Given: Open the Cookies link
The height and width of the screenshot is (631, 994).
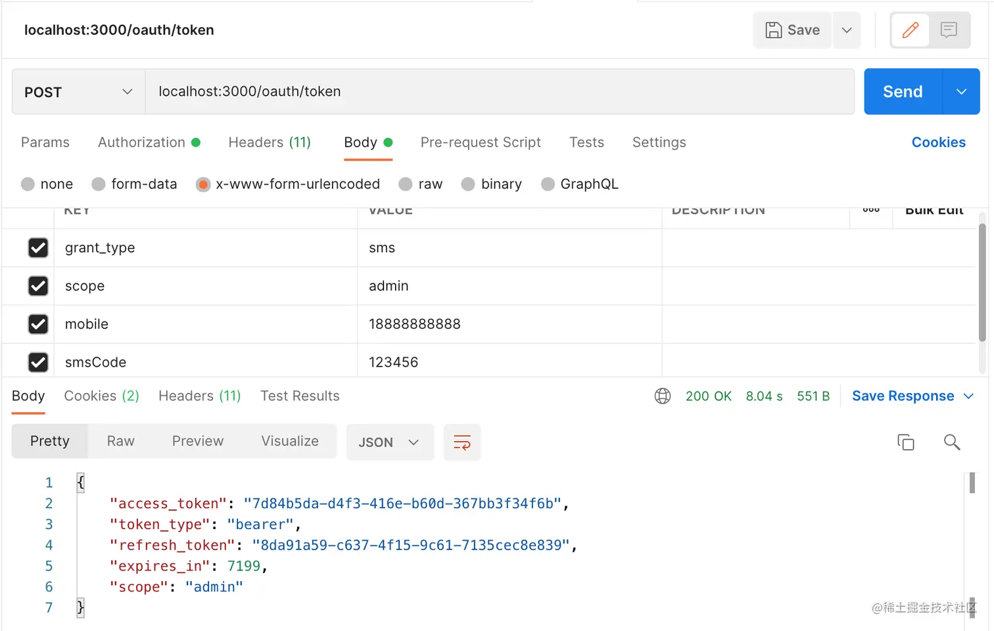Looking at the screenshot, I should click(x=938, y=143).
